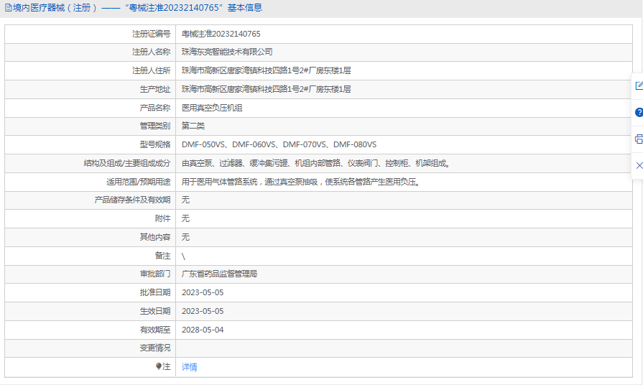Click the structure description starting 由真空泵
This screenshot has width=643, height=385.
pos(317,163)
